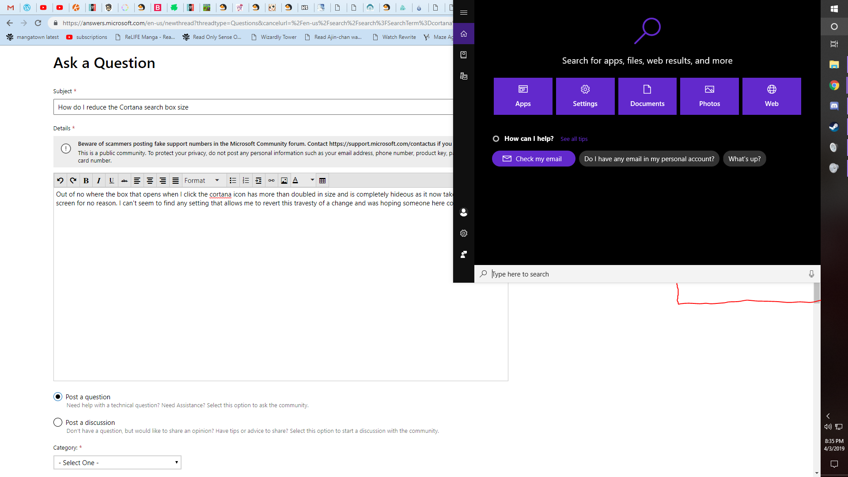Insert a hyperlink
848x477 pixels.
point(271,180)
